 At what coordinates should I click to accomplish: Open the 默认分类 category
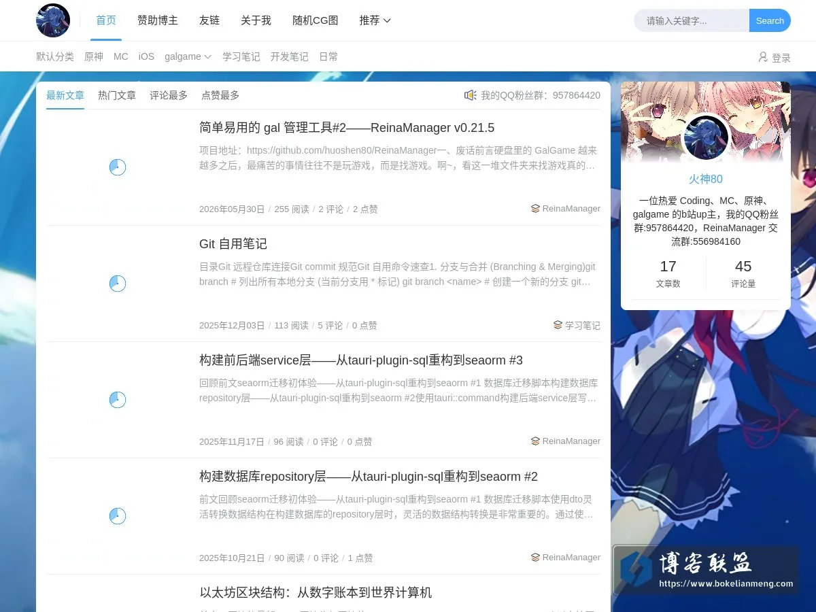(x=55, y=56)
